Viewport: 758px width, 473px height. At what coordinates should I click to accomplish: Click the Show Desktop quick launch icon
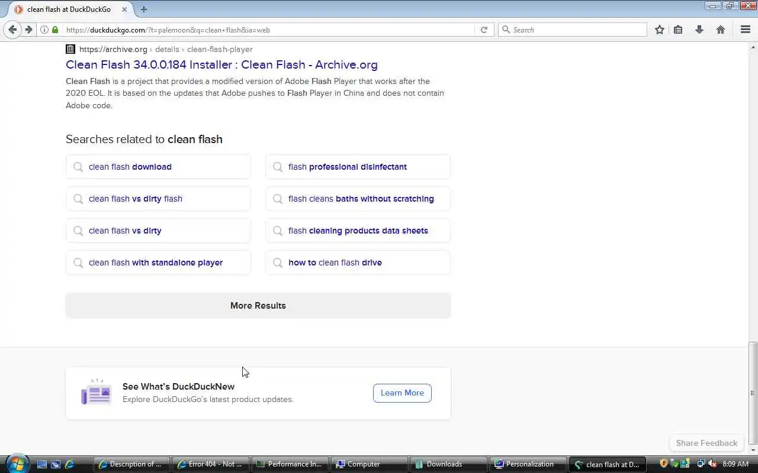[x=42, y=464]
